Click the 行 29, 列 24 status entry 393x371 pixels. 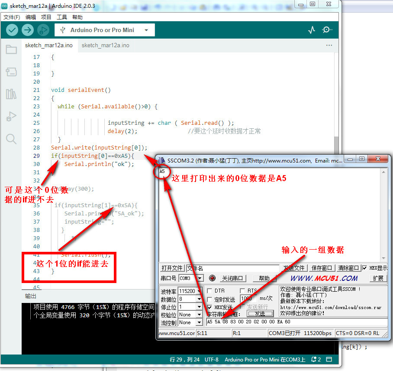[184, 359]
